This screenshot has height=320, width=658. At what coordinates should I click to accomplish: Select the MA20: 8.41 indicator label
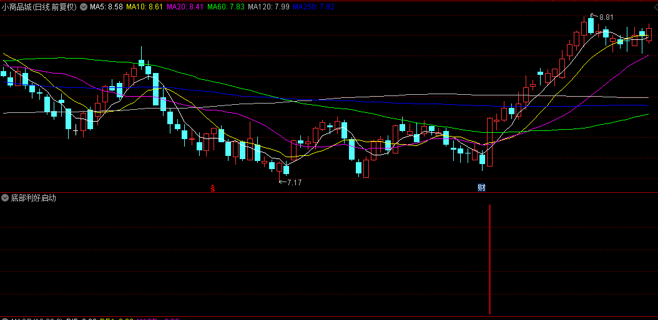(185, 7)
